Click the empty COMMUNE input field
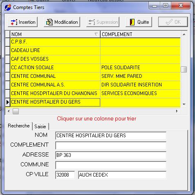This screenshot has height=195, width=195. click(x=111, y=165)
